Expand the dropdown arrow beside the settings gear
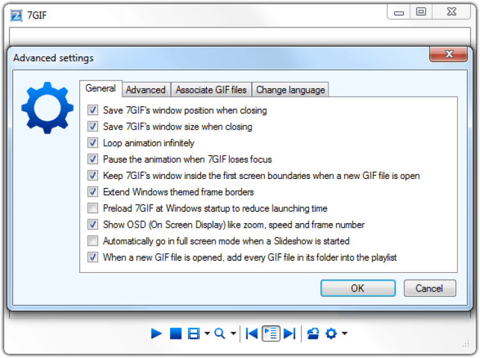 point(345,334)
